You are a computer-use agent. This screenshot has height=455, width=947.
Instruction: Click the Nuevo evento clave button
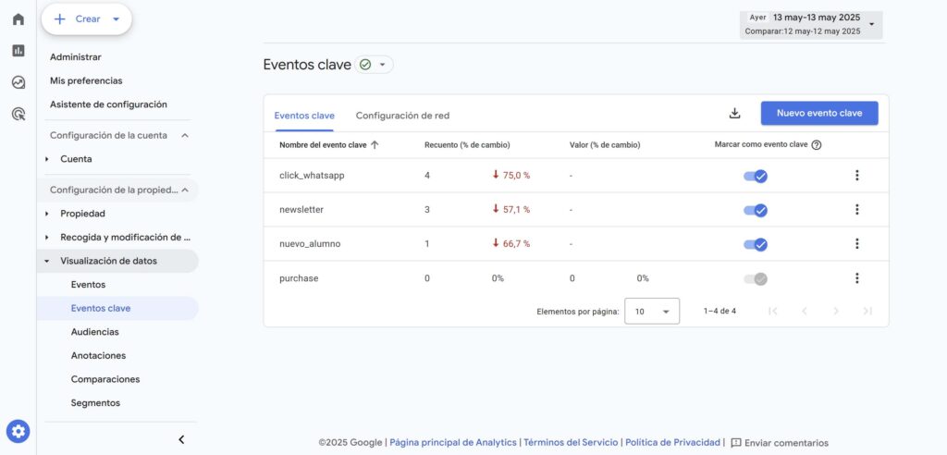(818, 114)
